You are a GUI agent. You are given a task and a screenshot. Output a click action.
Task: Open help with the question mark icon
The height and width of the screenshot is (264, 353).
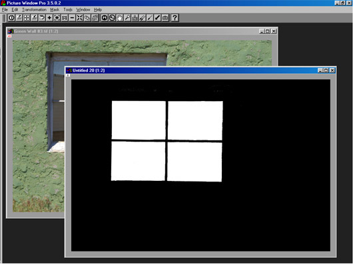tap(175, 18)
